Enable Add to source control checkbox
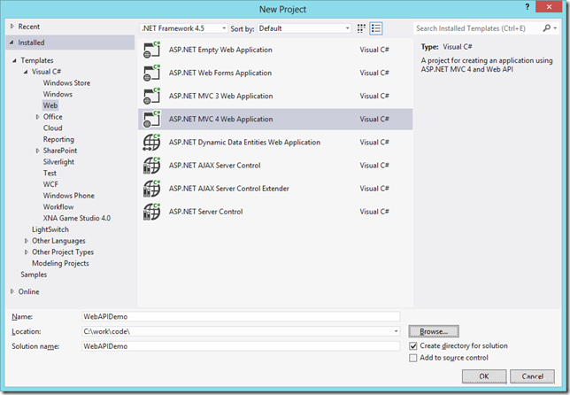The image size is (570, 395). click(x=413, y=358)
